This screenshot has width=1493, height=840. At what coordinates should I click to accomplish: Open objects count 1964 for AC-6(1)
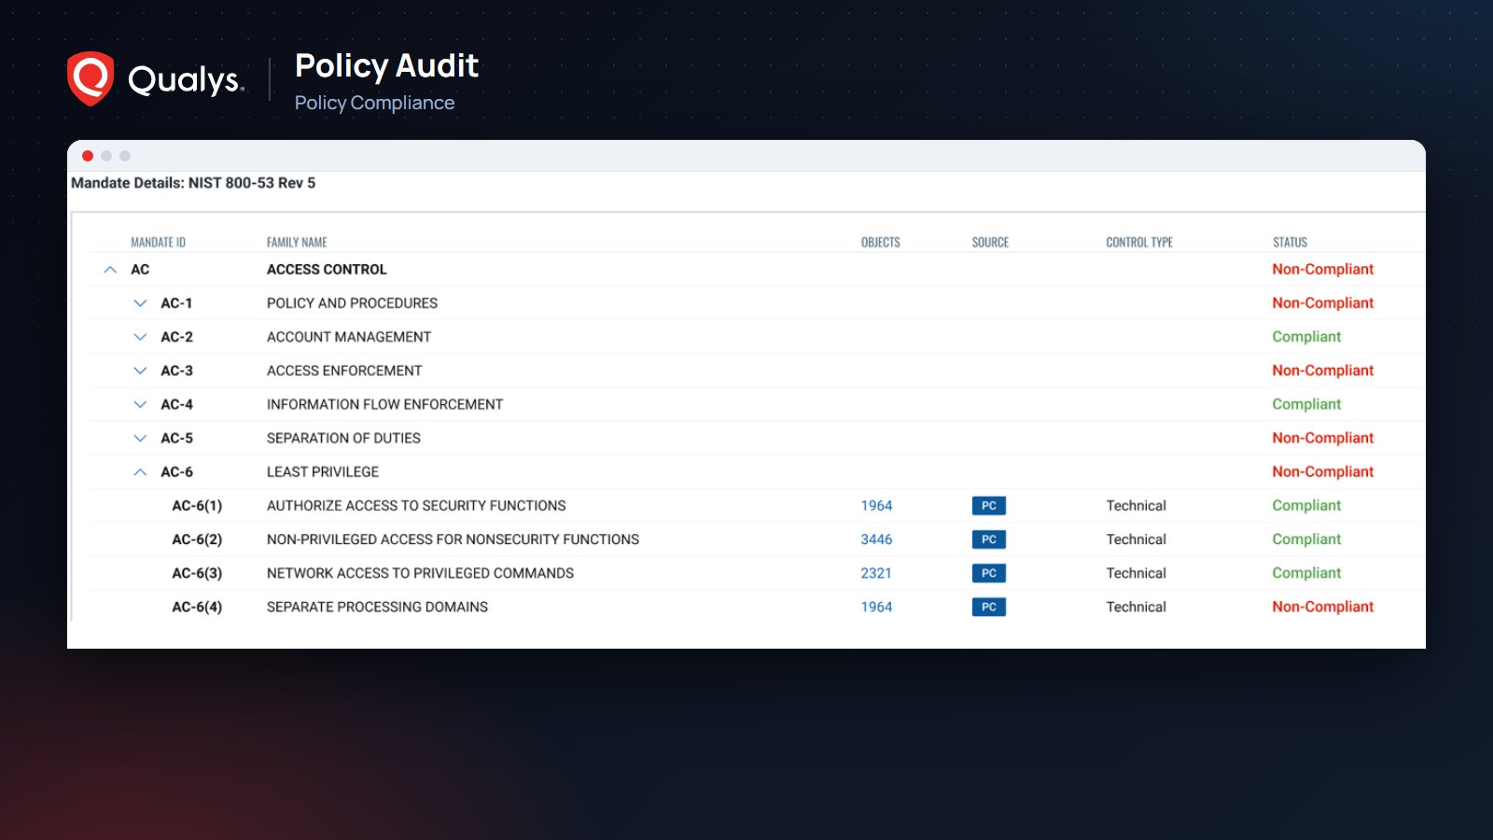coord(876,506)
